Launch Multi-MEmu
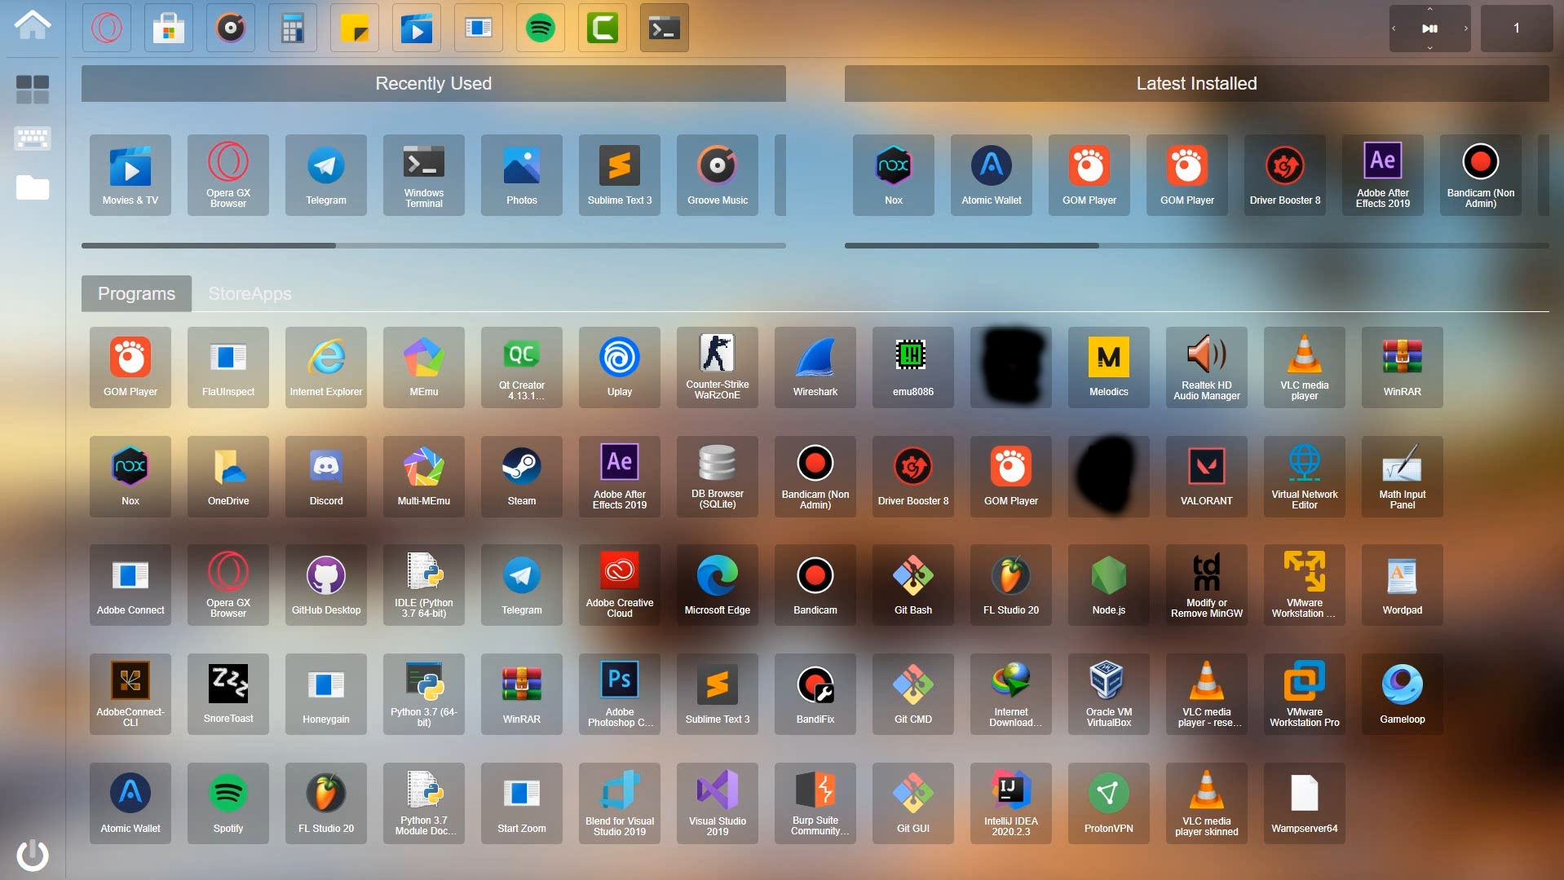Screen dimensions: 1564x880 [x=424, y=477]
